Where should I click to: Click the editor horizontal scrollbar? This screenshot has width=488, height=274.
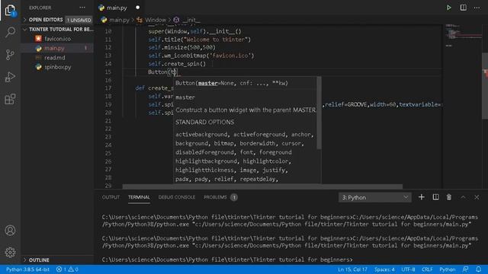[x=262, y=186]
